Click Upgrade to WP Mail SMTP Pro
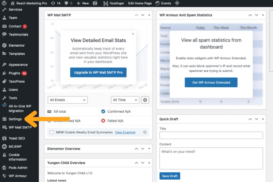This screenshot has height=182, width=273. coord(98,72)
